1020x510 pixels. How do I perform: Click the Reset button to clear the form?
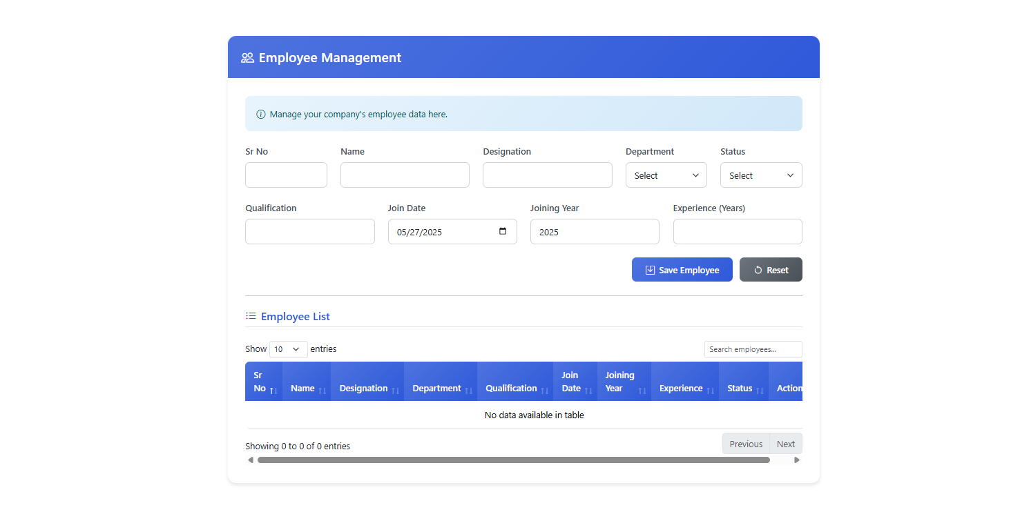click(x=771, y=269)
